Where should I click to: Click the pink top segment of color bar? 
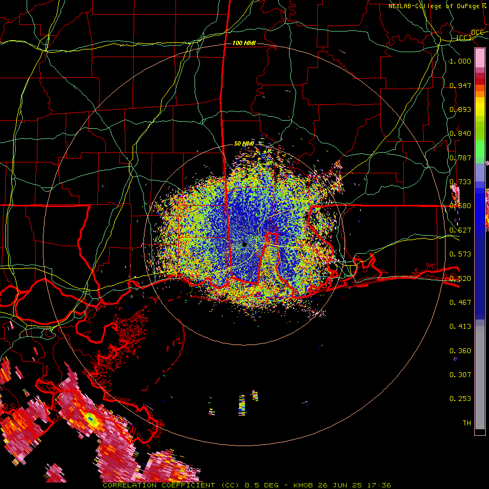click(x=480, y=58)
